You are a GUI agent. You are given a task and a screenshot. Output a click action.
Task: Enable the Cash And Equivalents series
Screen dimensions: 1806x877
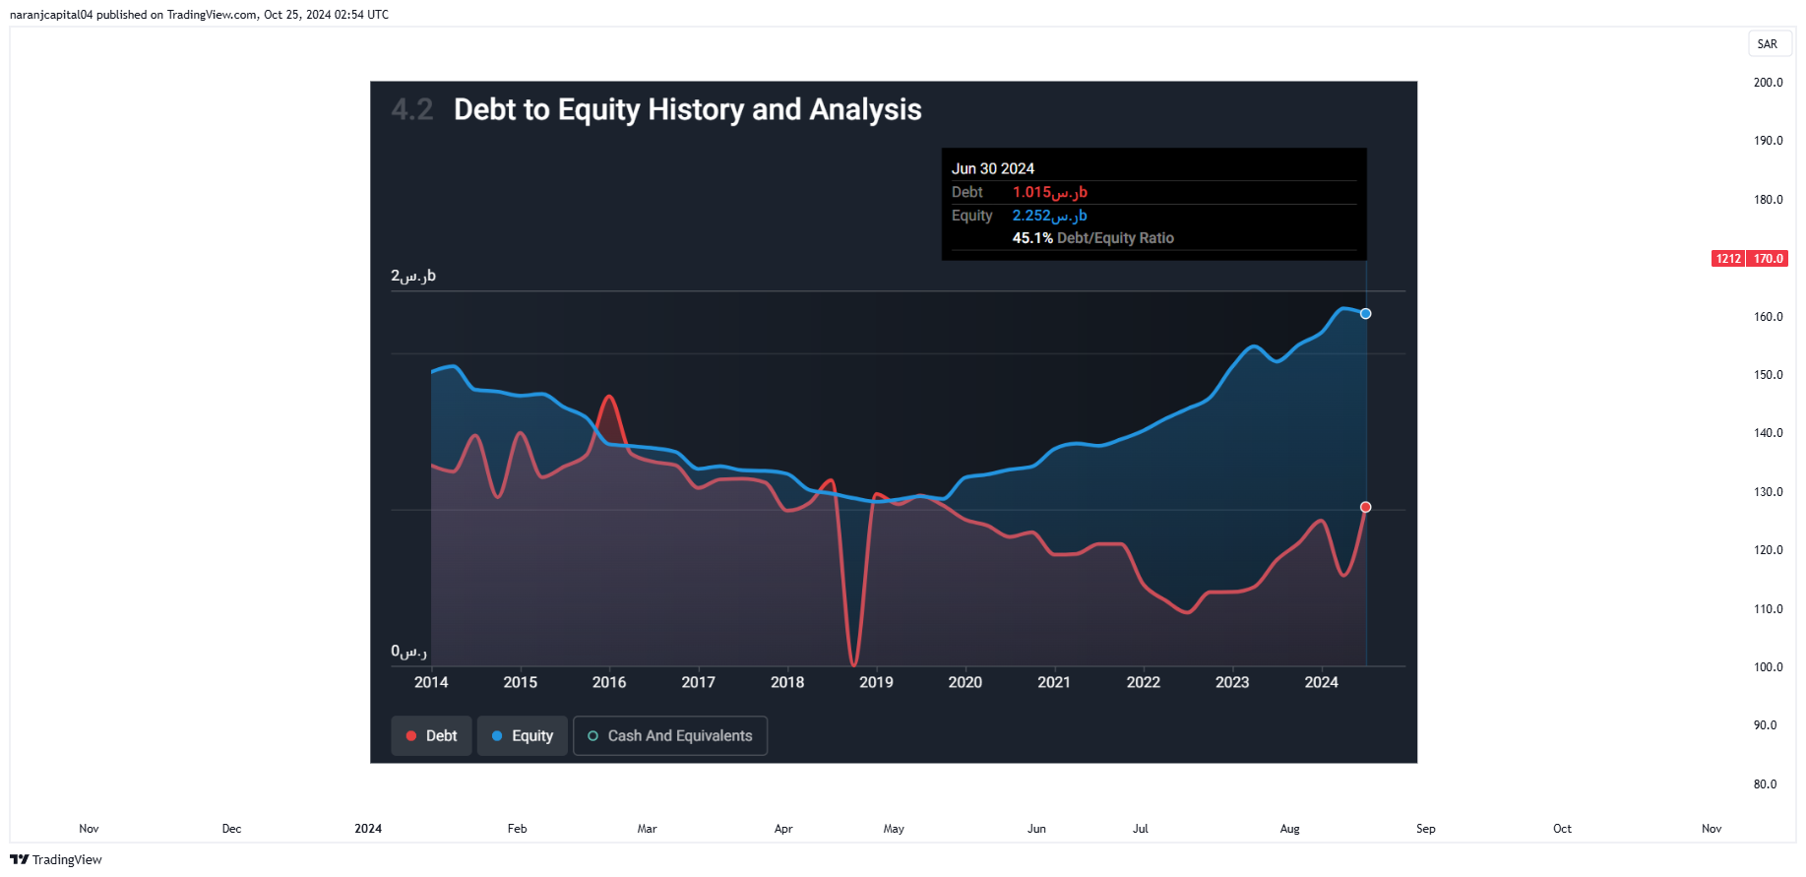[x=670, y=735]
